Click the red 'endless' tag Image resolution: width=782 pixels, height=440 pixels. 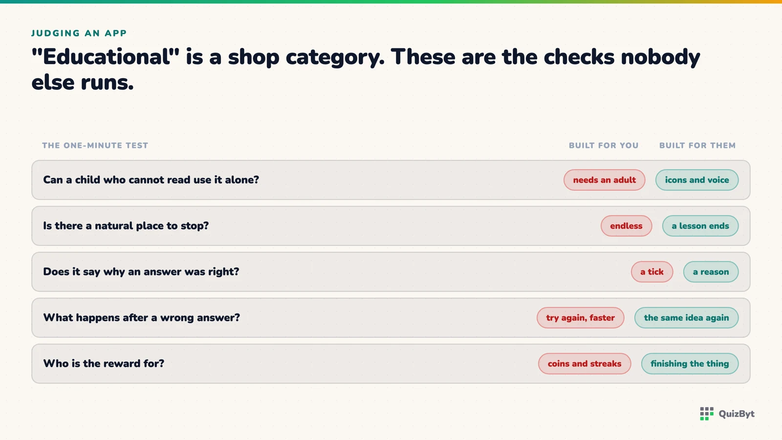tap(626, 226)
